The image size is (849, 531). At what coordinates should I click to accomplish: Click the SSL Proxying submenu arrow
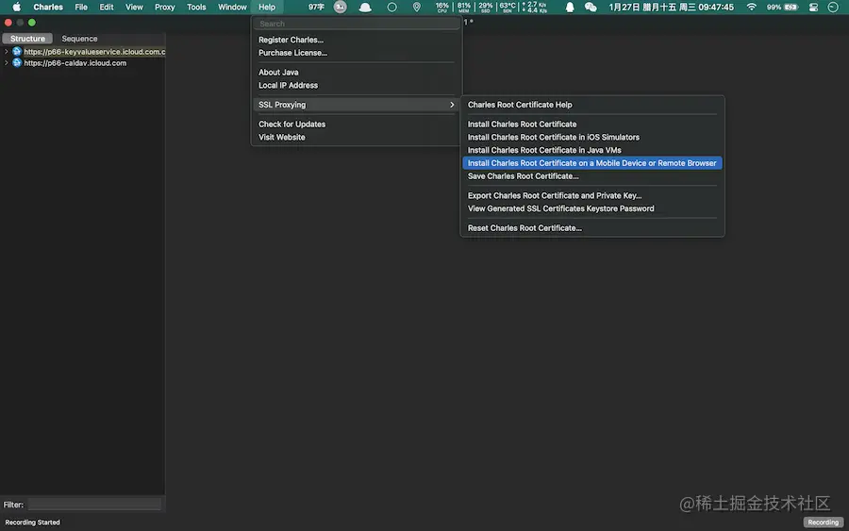pos(452,105)
